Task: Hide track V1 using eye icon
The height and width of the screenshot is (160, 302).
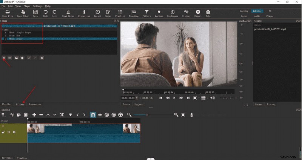Action: 14,132
